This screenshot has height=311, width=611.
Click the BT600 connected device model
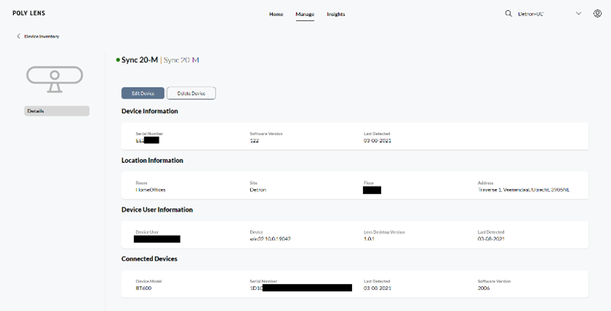pyautogui.click(x=143, y=288)
